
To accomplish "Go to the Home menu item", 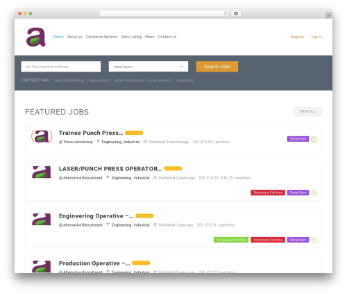I will point(58,37).
